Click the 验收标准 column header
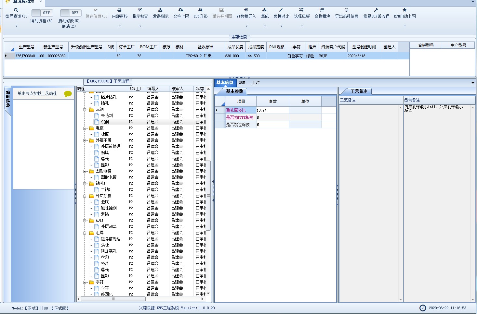 pos(205,47)
